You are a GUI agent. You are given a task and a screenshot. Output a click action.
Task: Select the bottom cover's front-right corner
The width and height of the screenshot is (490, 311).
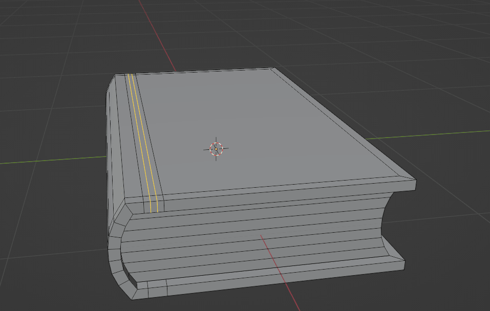point(405,269)
